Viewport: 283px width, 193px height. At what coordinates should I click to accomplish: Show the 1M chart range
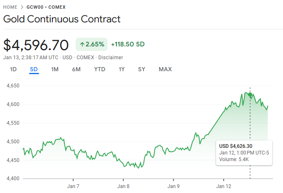[x=55, y=69]
